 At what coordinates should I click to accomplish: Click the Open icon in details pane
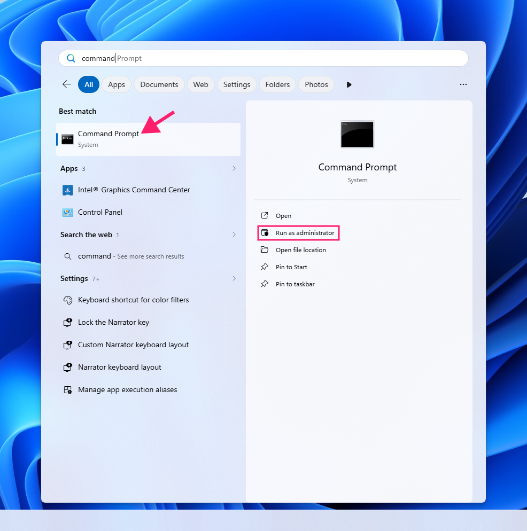265,215
